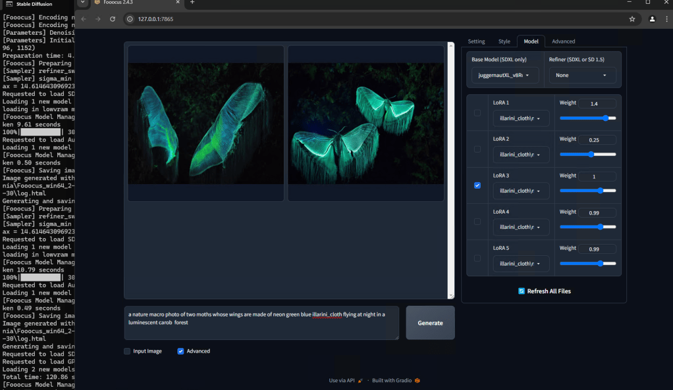Click Refresh All Files button
The width and height of the screenshot is (673, 390).
[x=544, y=291]
